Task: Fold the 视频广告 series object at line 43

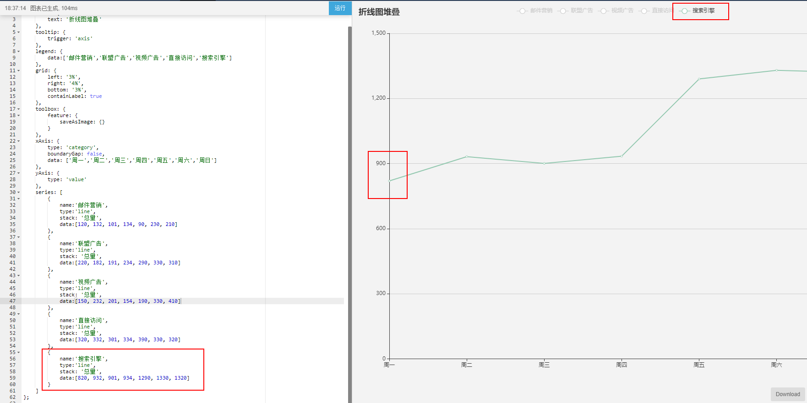Action: pos(19,276)
